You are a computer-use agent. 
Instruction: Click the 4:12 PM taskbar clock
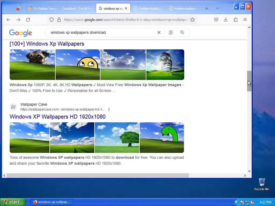pos(265,202)
